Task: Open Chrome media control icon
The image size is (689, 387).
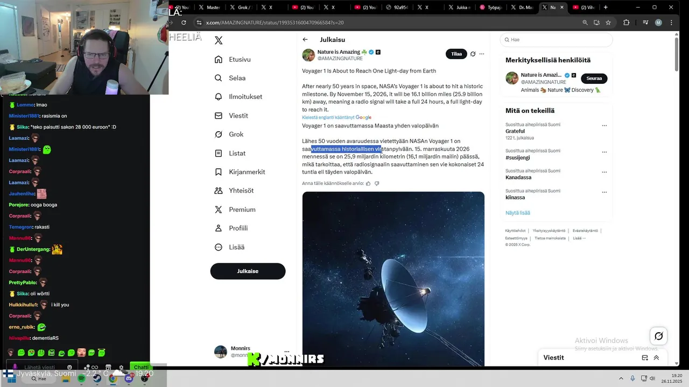Action: pyautogui.click(x=645, y=23)
